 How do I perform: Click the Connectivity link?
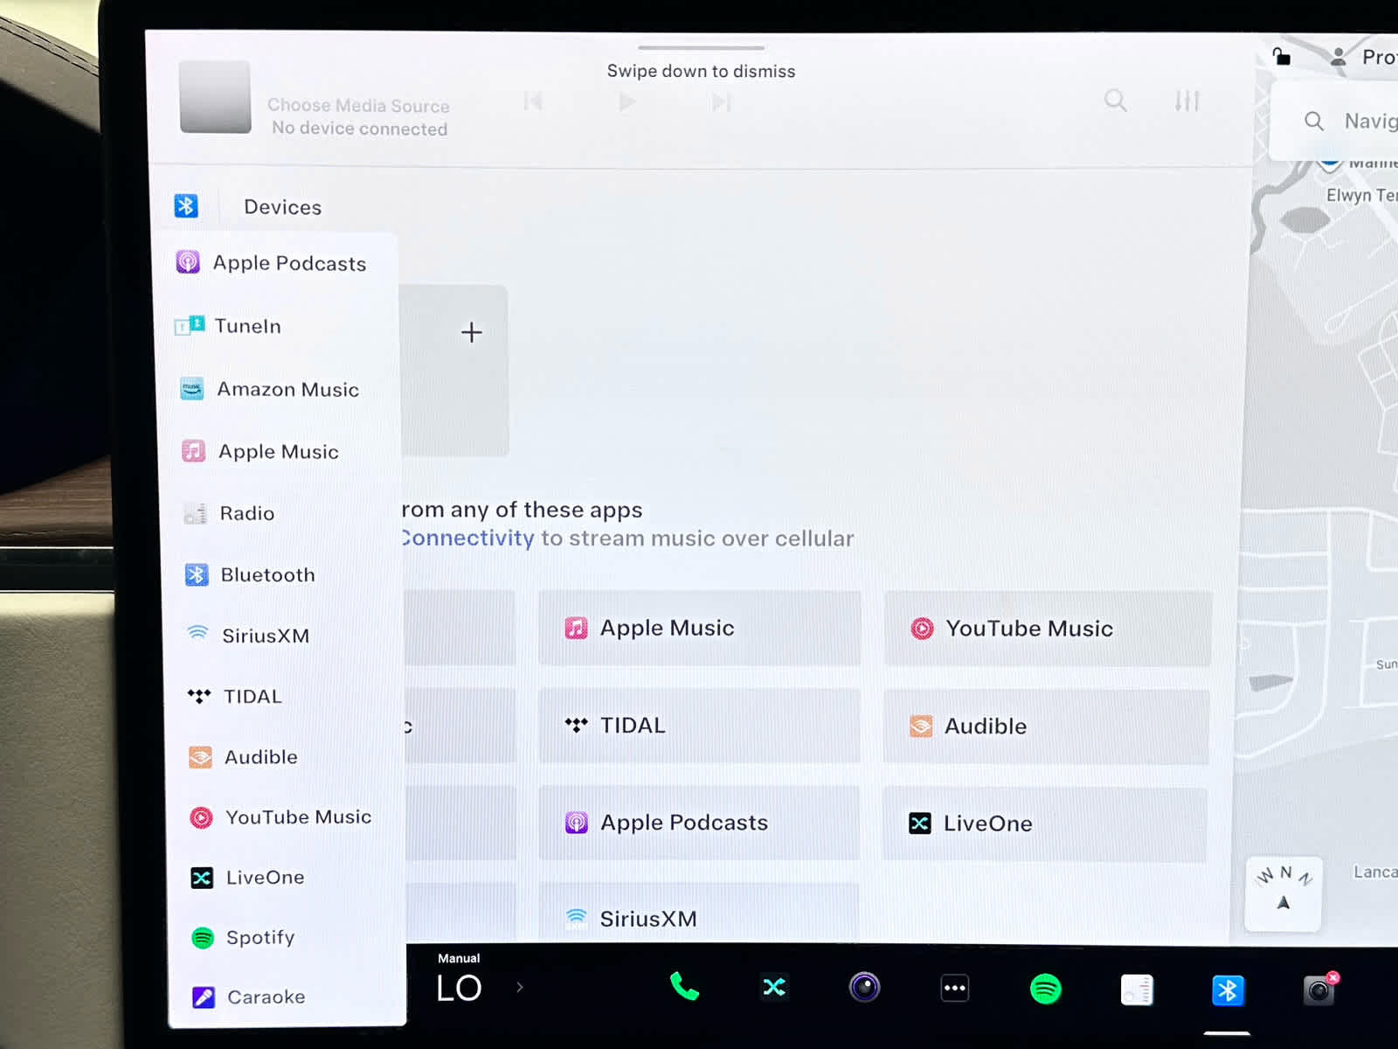[468, 538]
